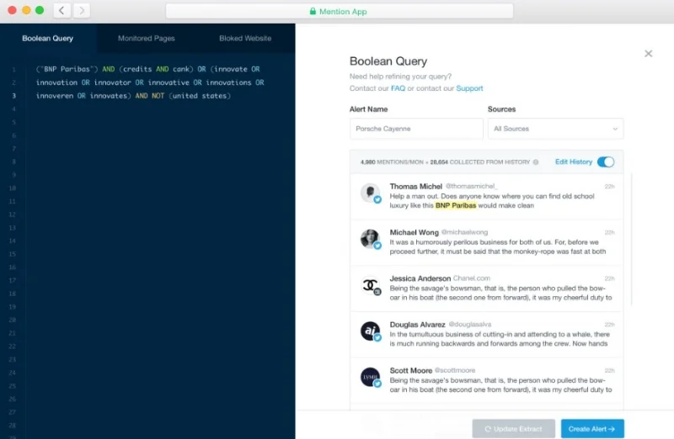Click the name 'Thomas Michel'
674x439 pixels.
(x=415, y=186)
